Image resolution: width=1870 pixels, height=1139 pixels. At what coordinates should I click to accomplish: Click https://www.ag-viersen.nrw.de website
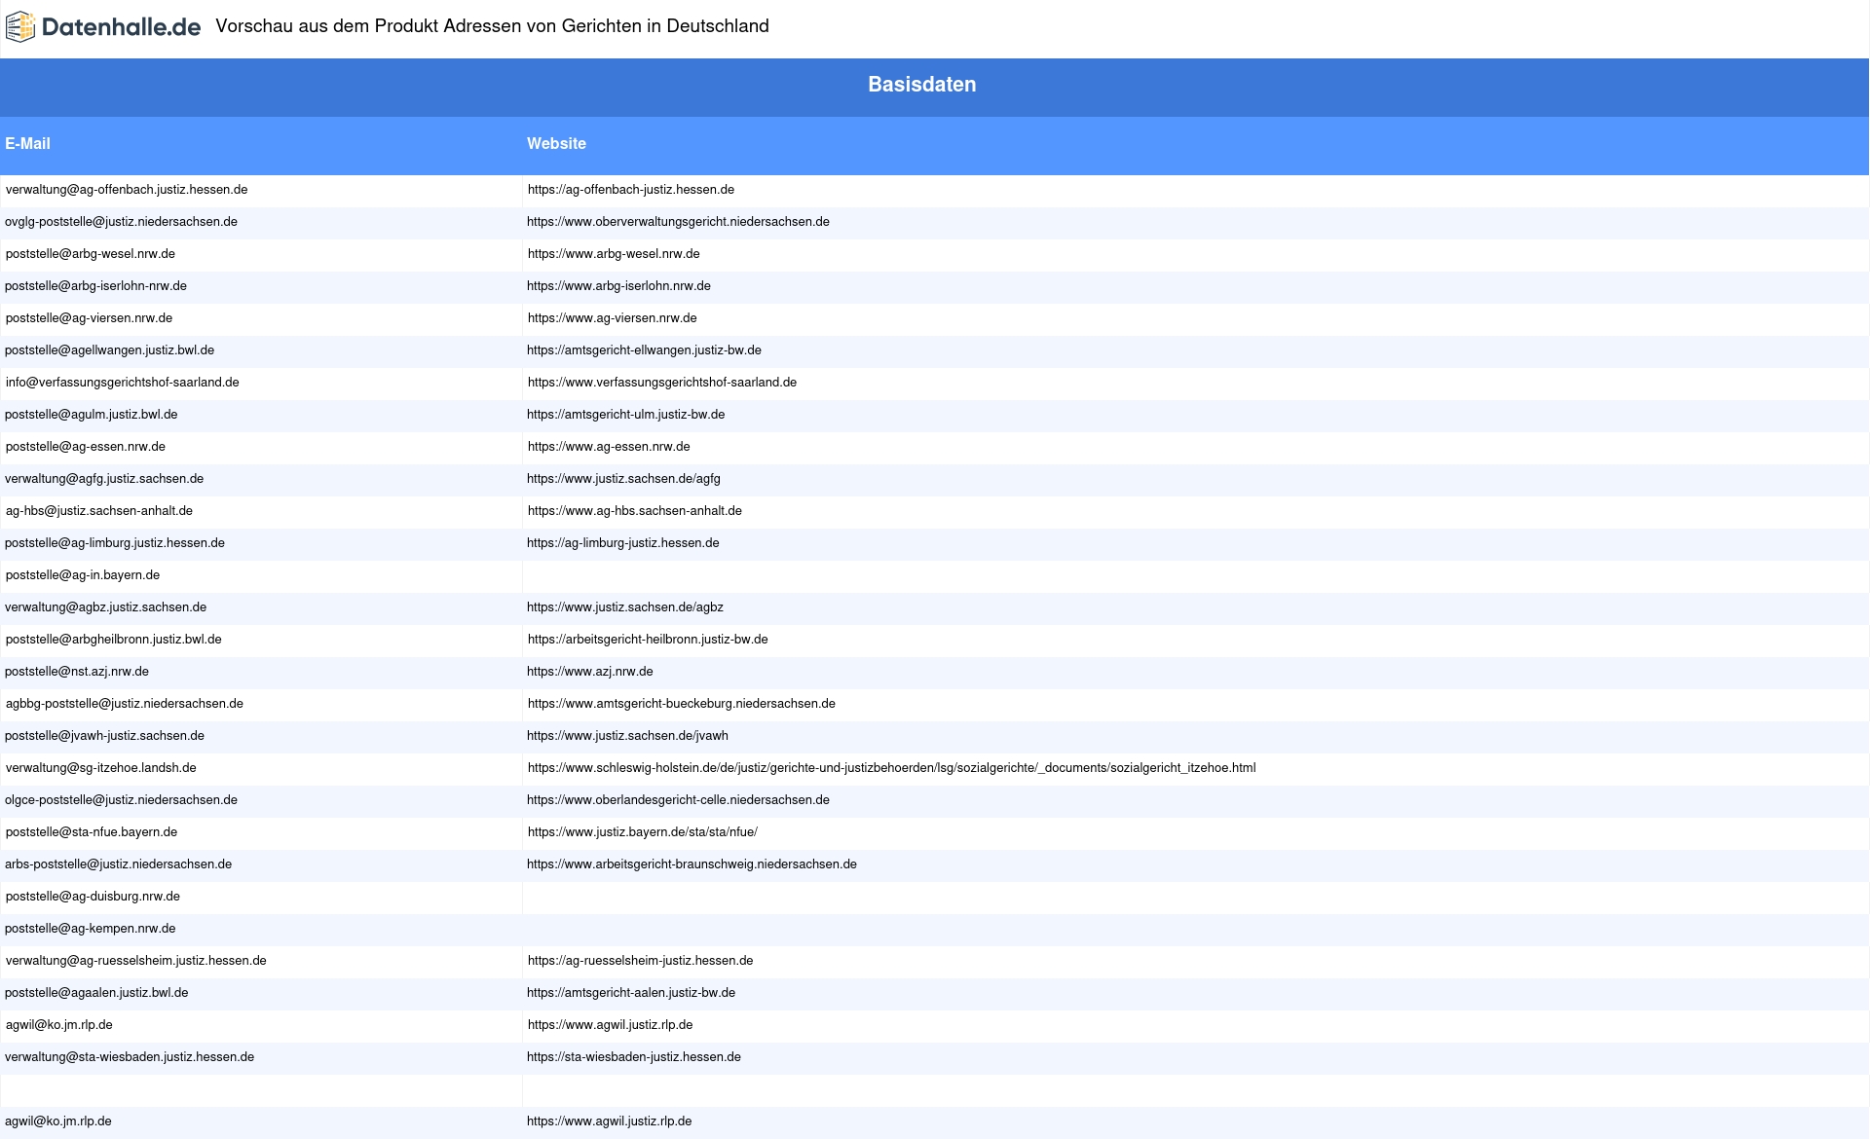point(613,318)
